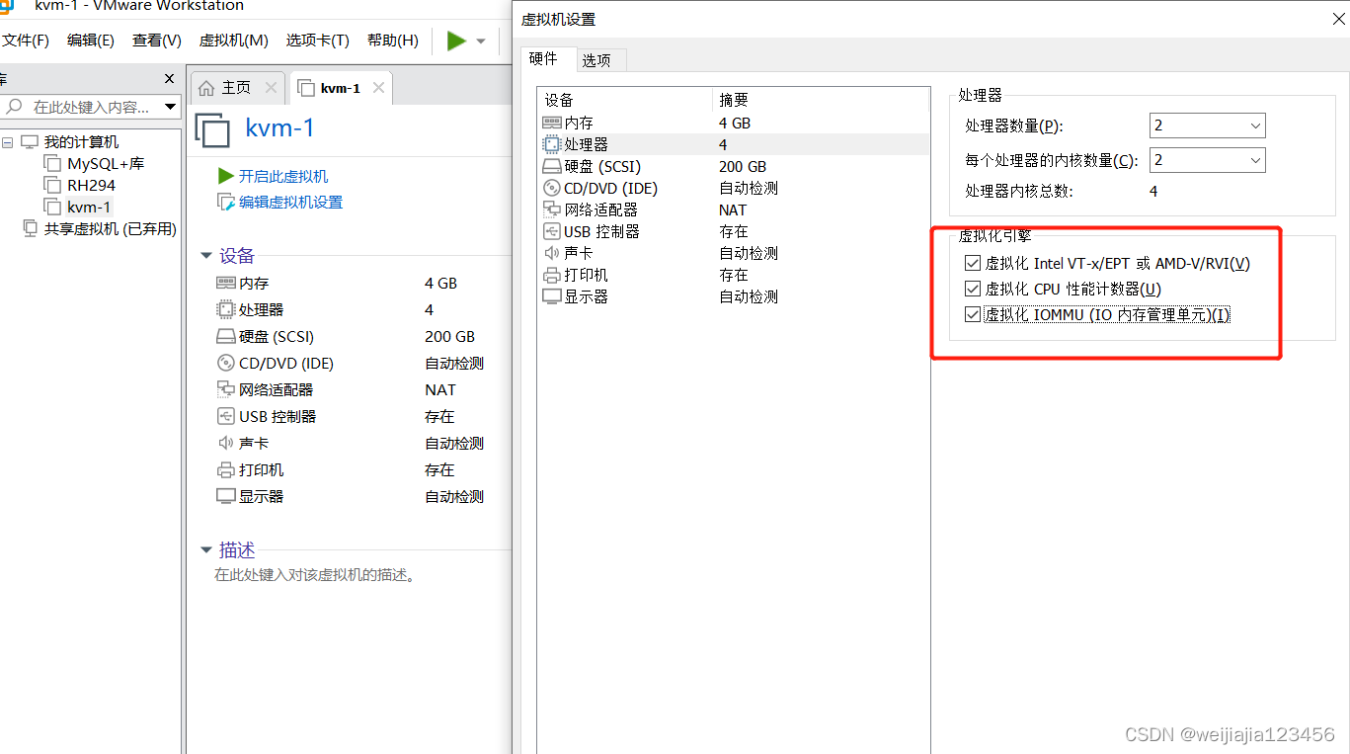Close the kvm-1 tab
Viewport: 1350px width, 754px height.
coord(378,88)
